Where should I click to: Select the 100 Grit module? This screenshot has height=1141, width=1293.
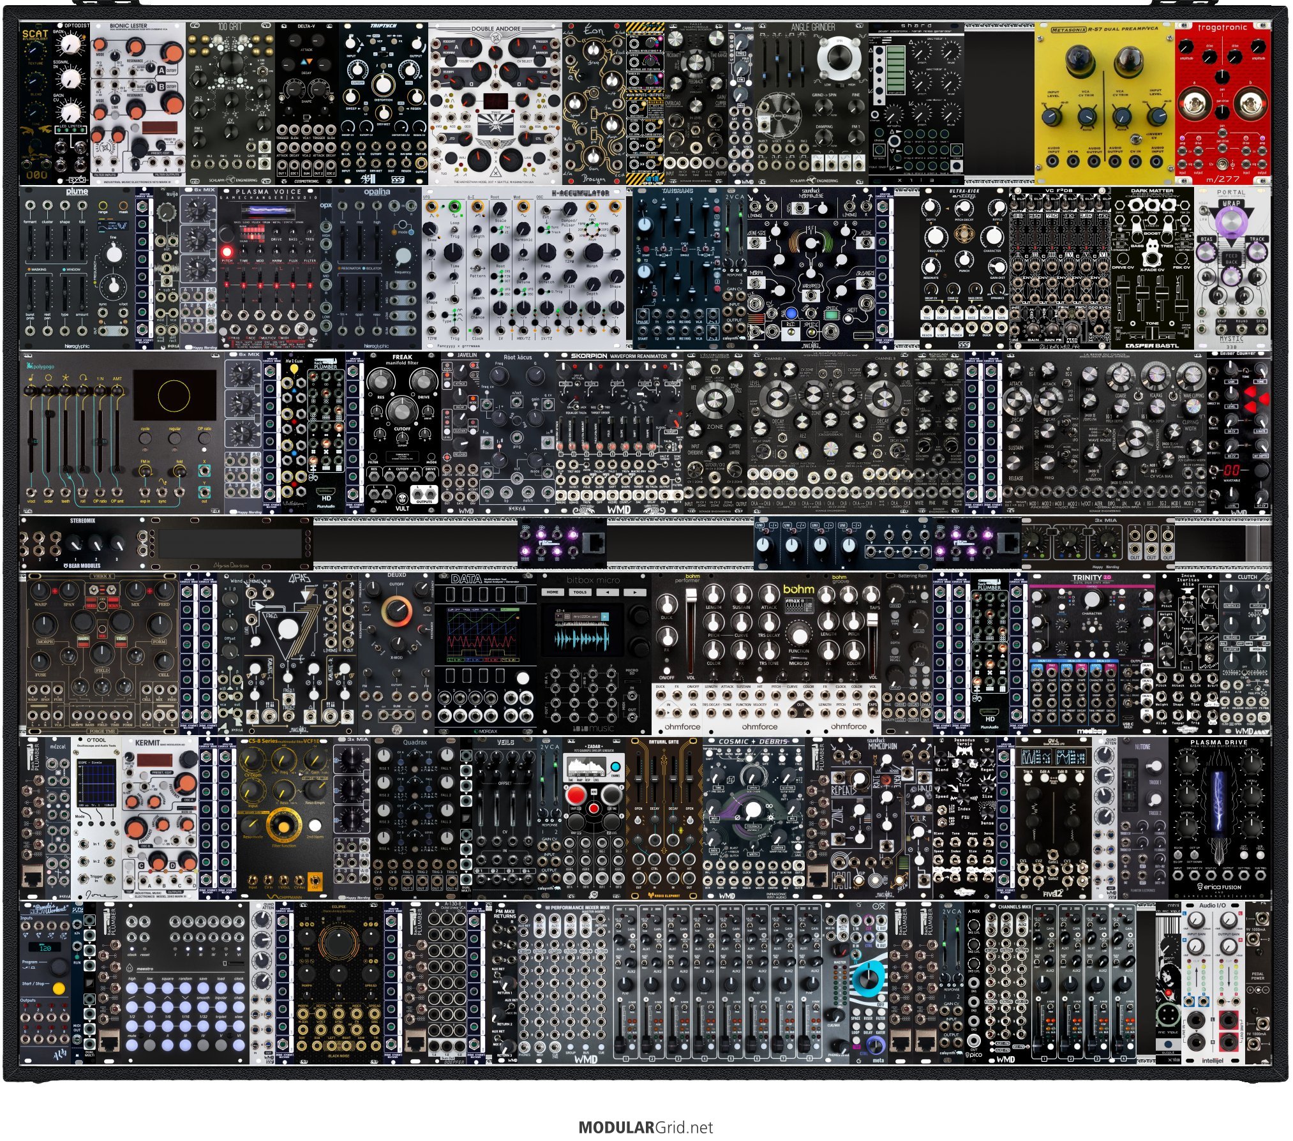[x=230, y=105]
